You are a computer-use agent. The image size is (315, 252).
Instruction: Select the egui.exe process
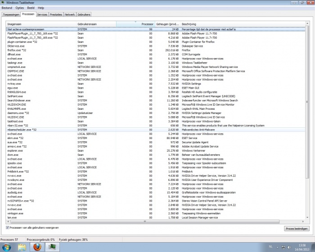[156, 88]
